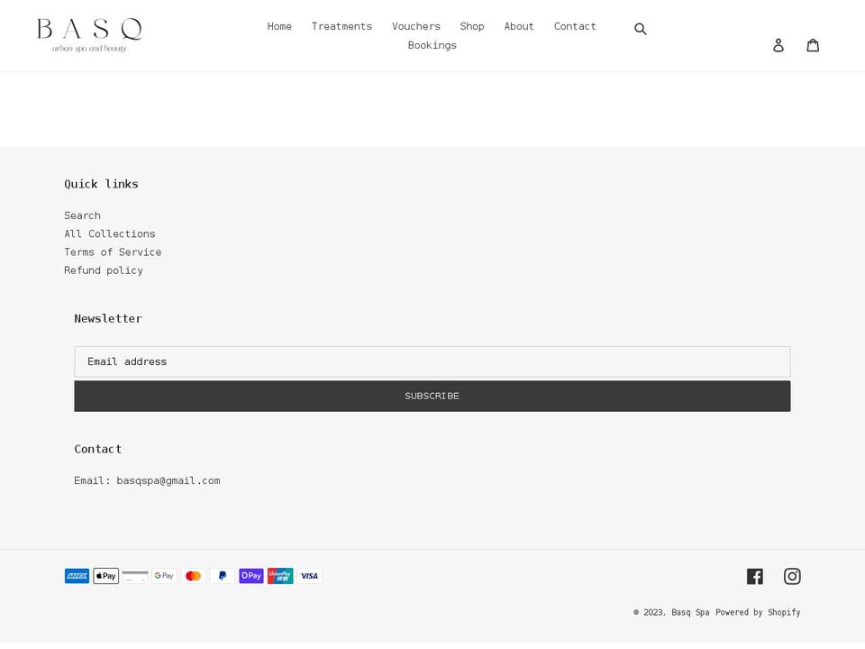The image size is (865, 649).
Task: Open the Vouchers menu item
Action: [416, 26]
